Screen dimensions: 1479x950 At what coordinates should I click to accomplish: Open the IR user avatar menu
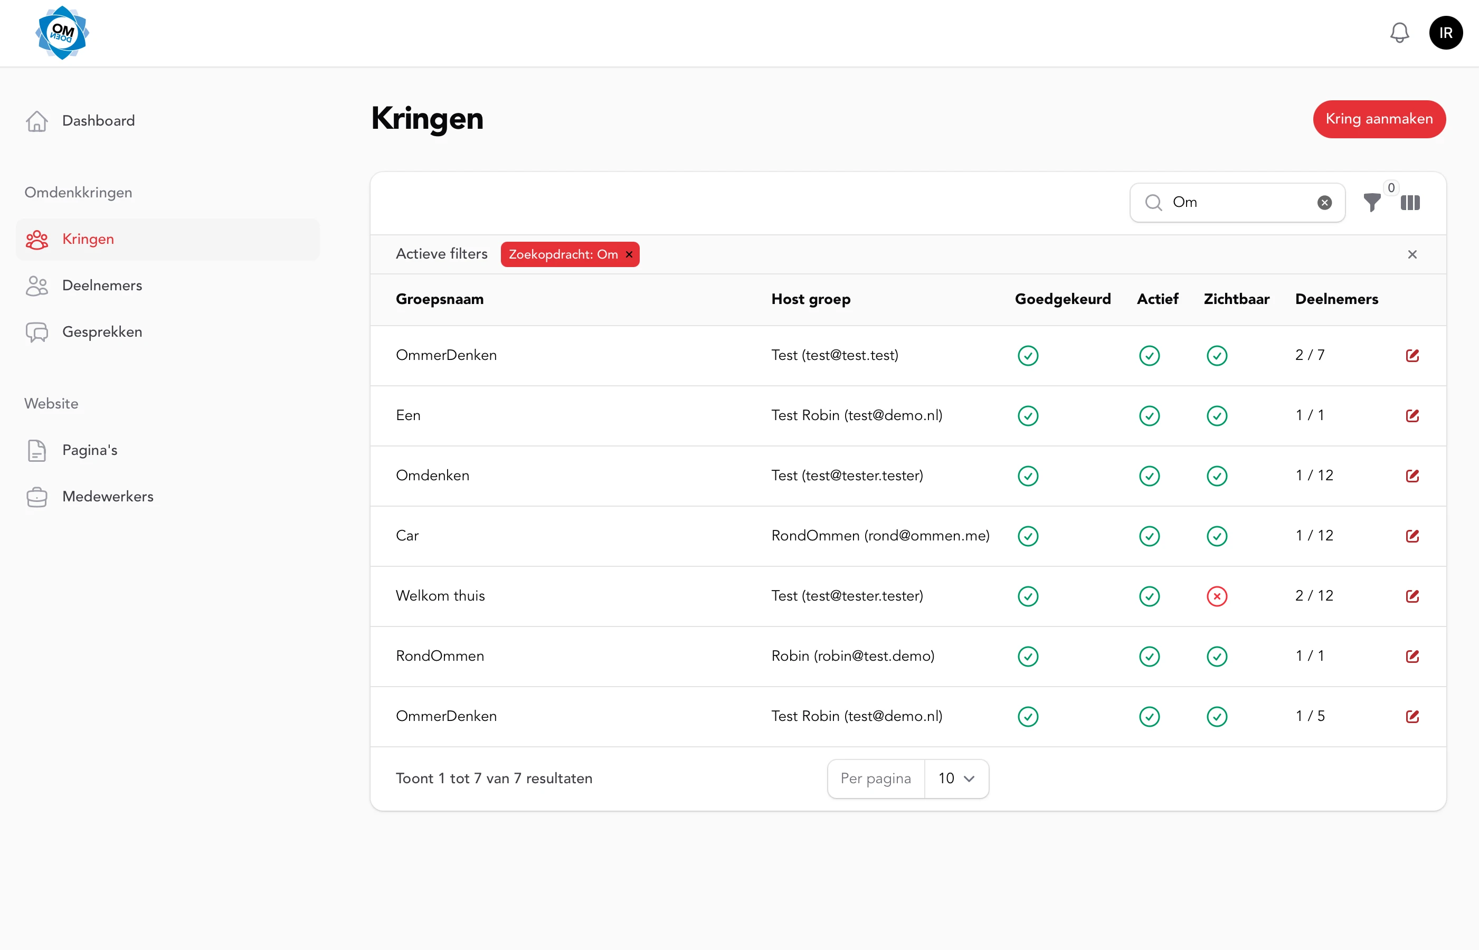point(1445,33)
